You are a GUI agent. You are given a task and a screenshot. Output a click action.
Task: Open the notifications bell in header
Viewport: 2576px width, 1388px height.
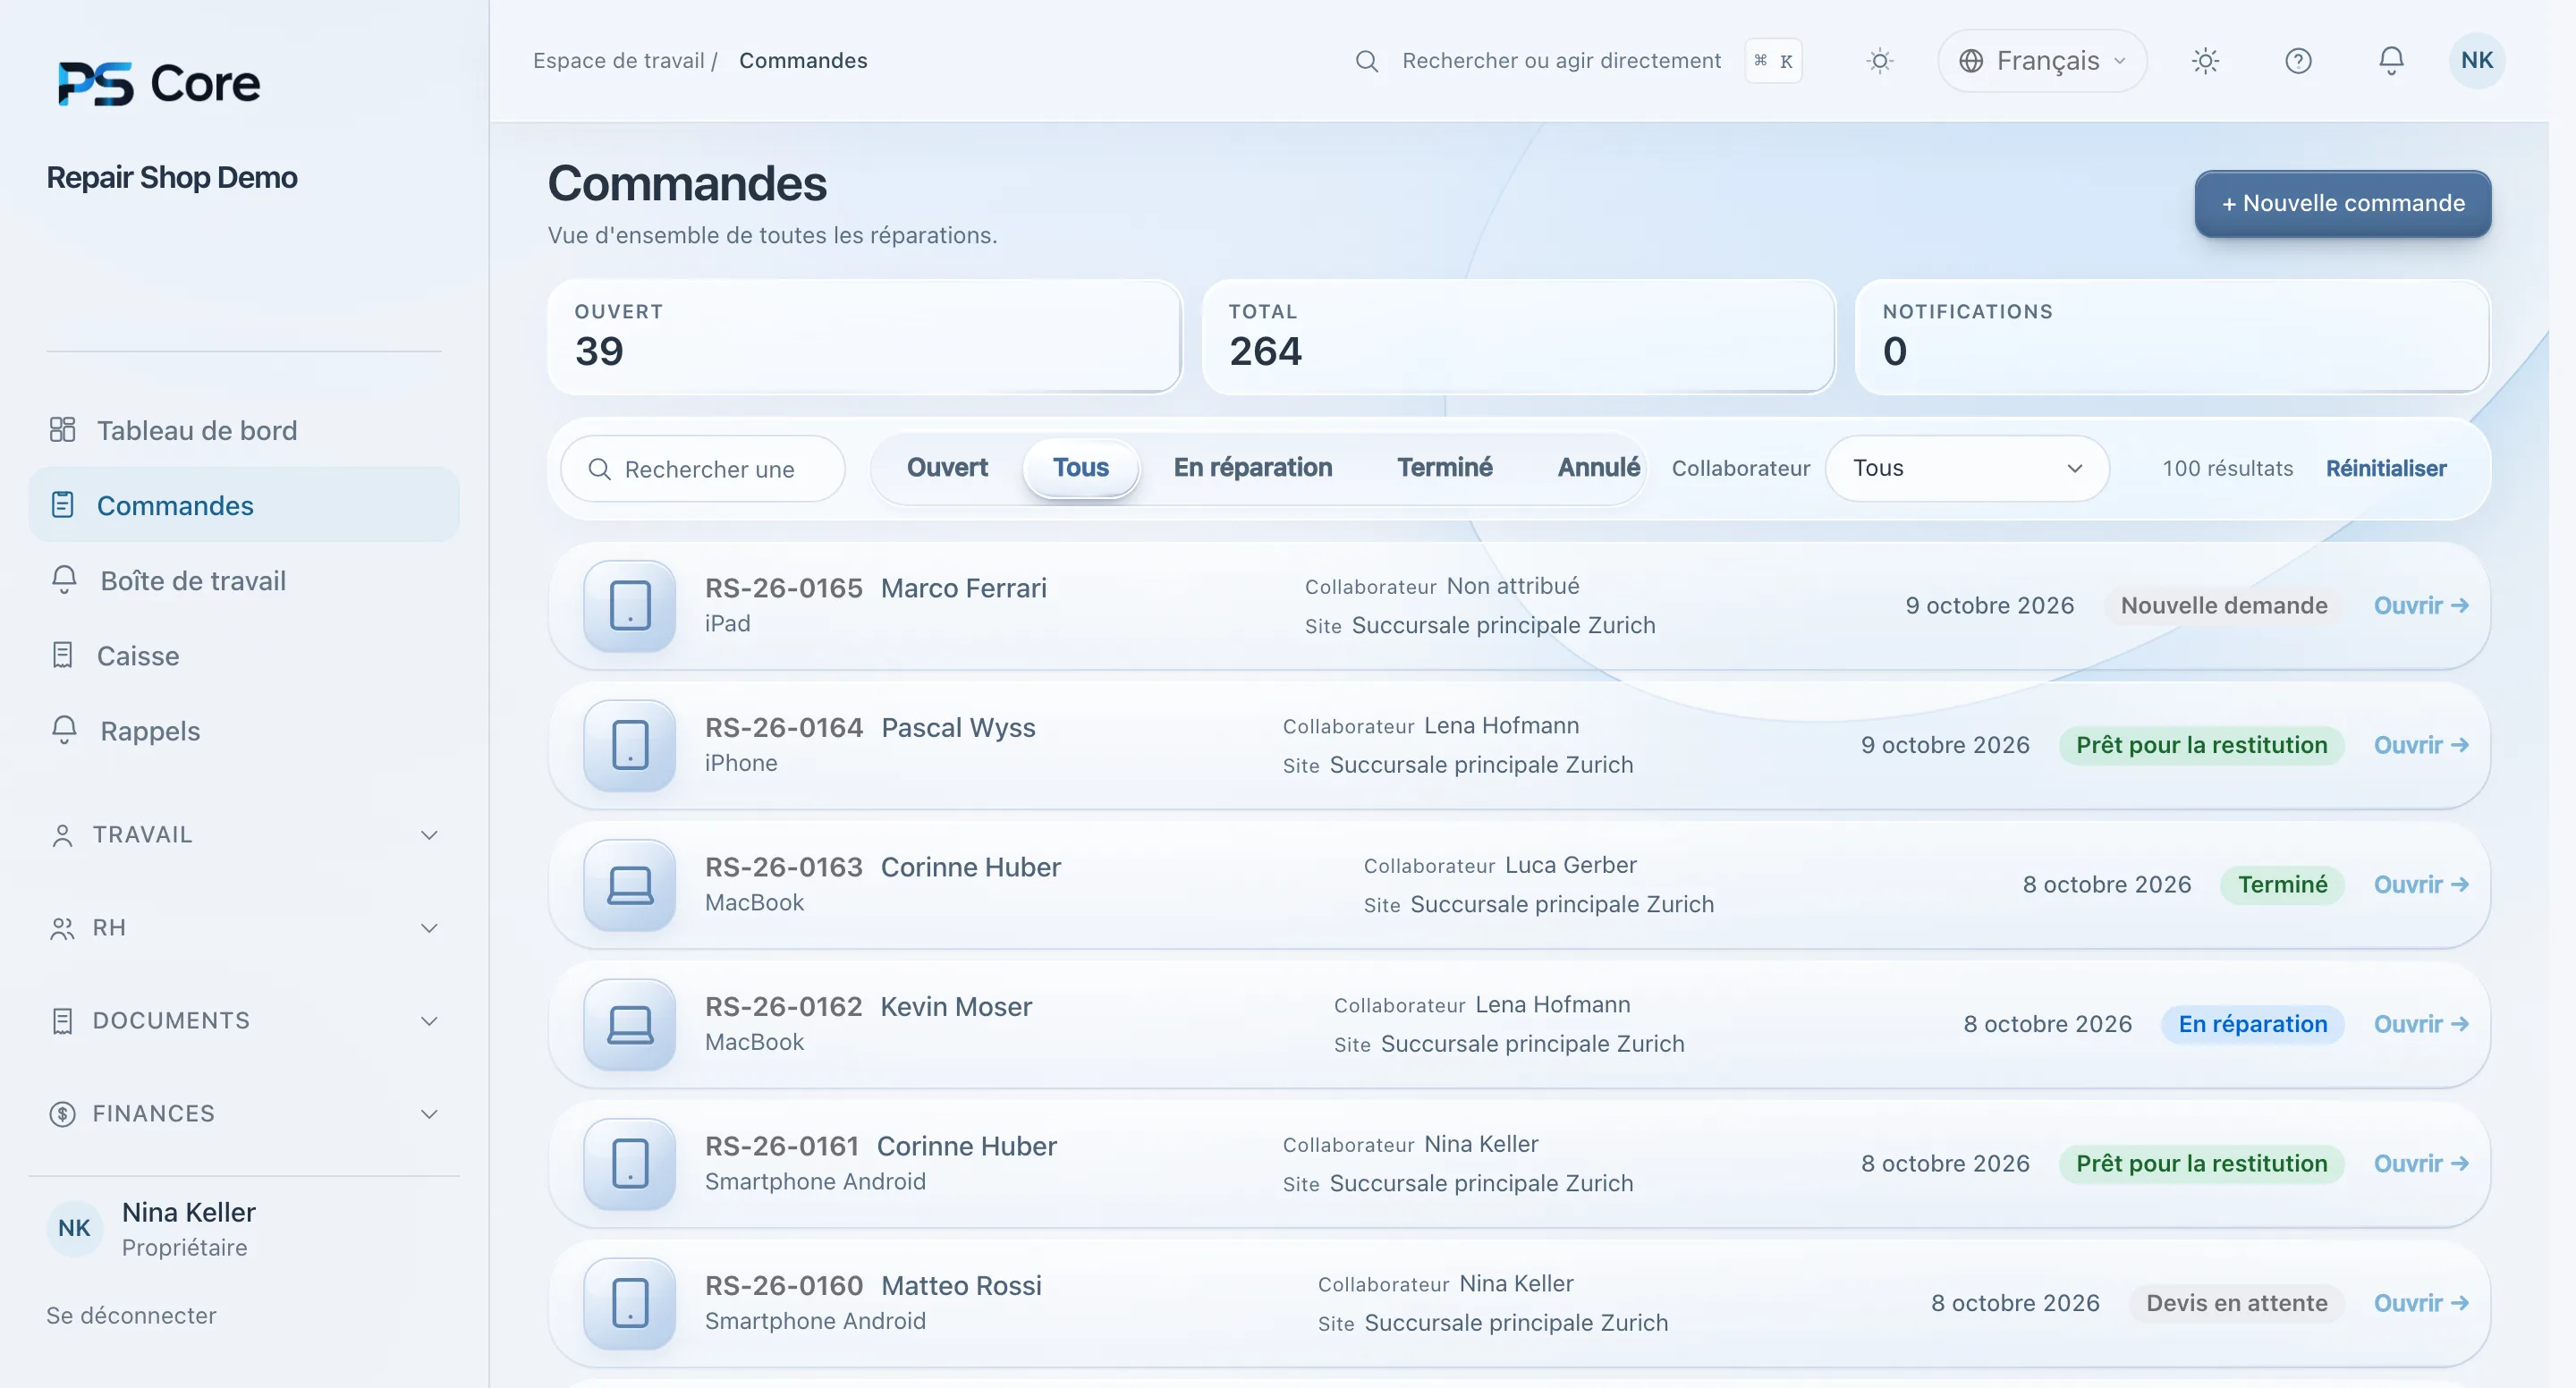[2391, 61]
